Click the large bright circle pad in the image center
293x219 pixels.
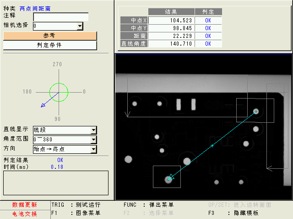click(187, 161)
